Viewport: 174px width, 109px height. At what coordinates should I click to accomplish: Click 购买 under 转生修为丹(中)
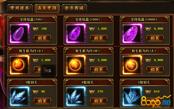point(99,70)
